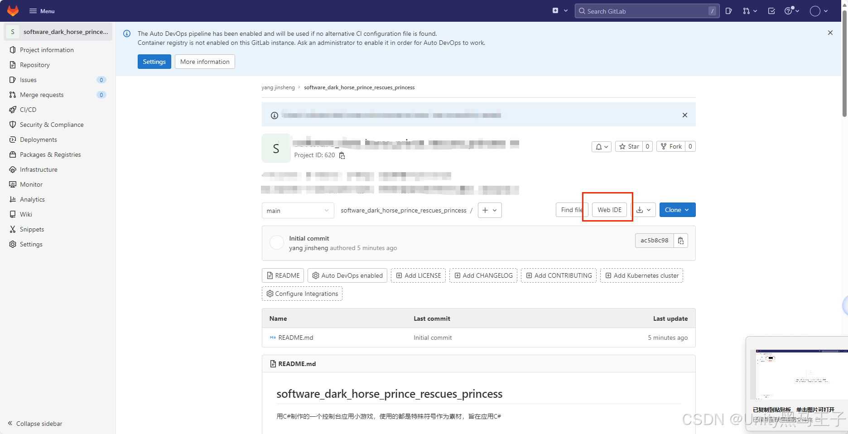
Task: Open the download source code dropdown
Action: (x=643, y=210)
